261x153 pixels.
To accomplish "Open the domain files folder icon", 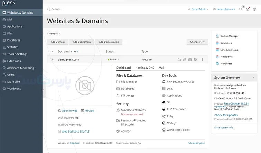I will pyautogui.click(x=179, y=60).
